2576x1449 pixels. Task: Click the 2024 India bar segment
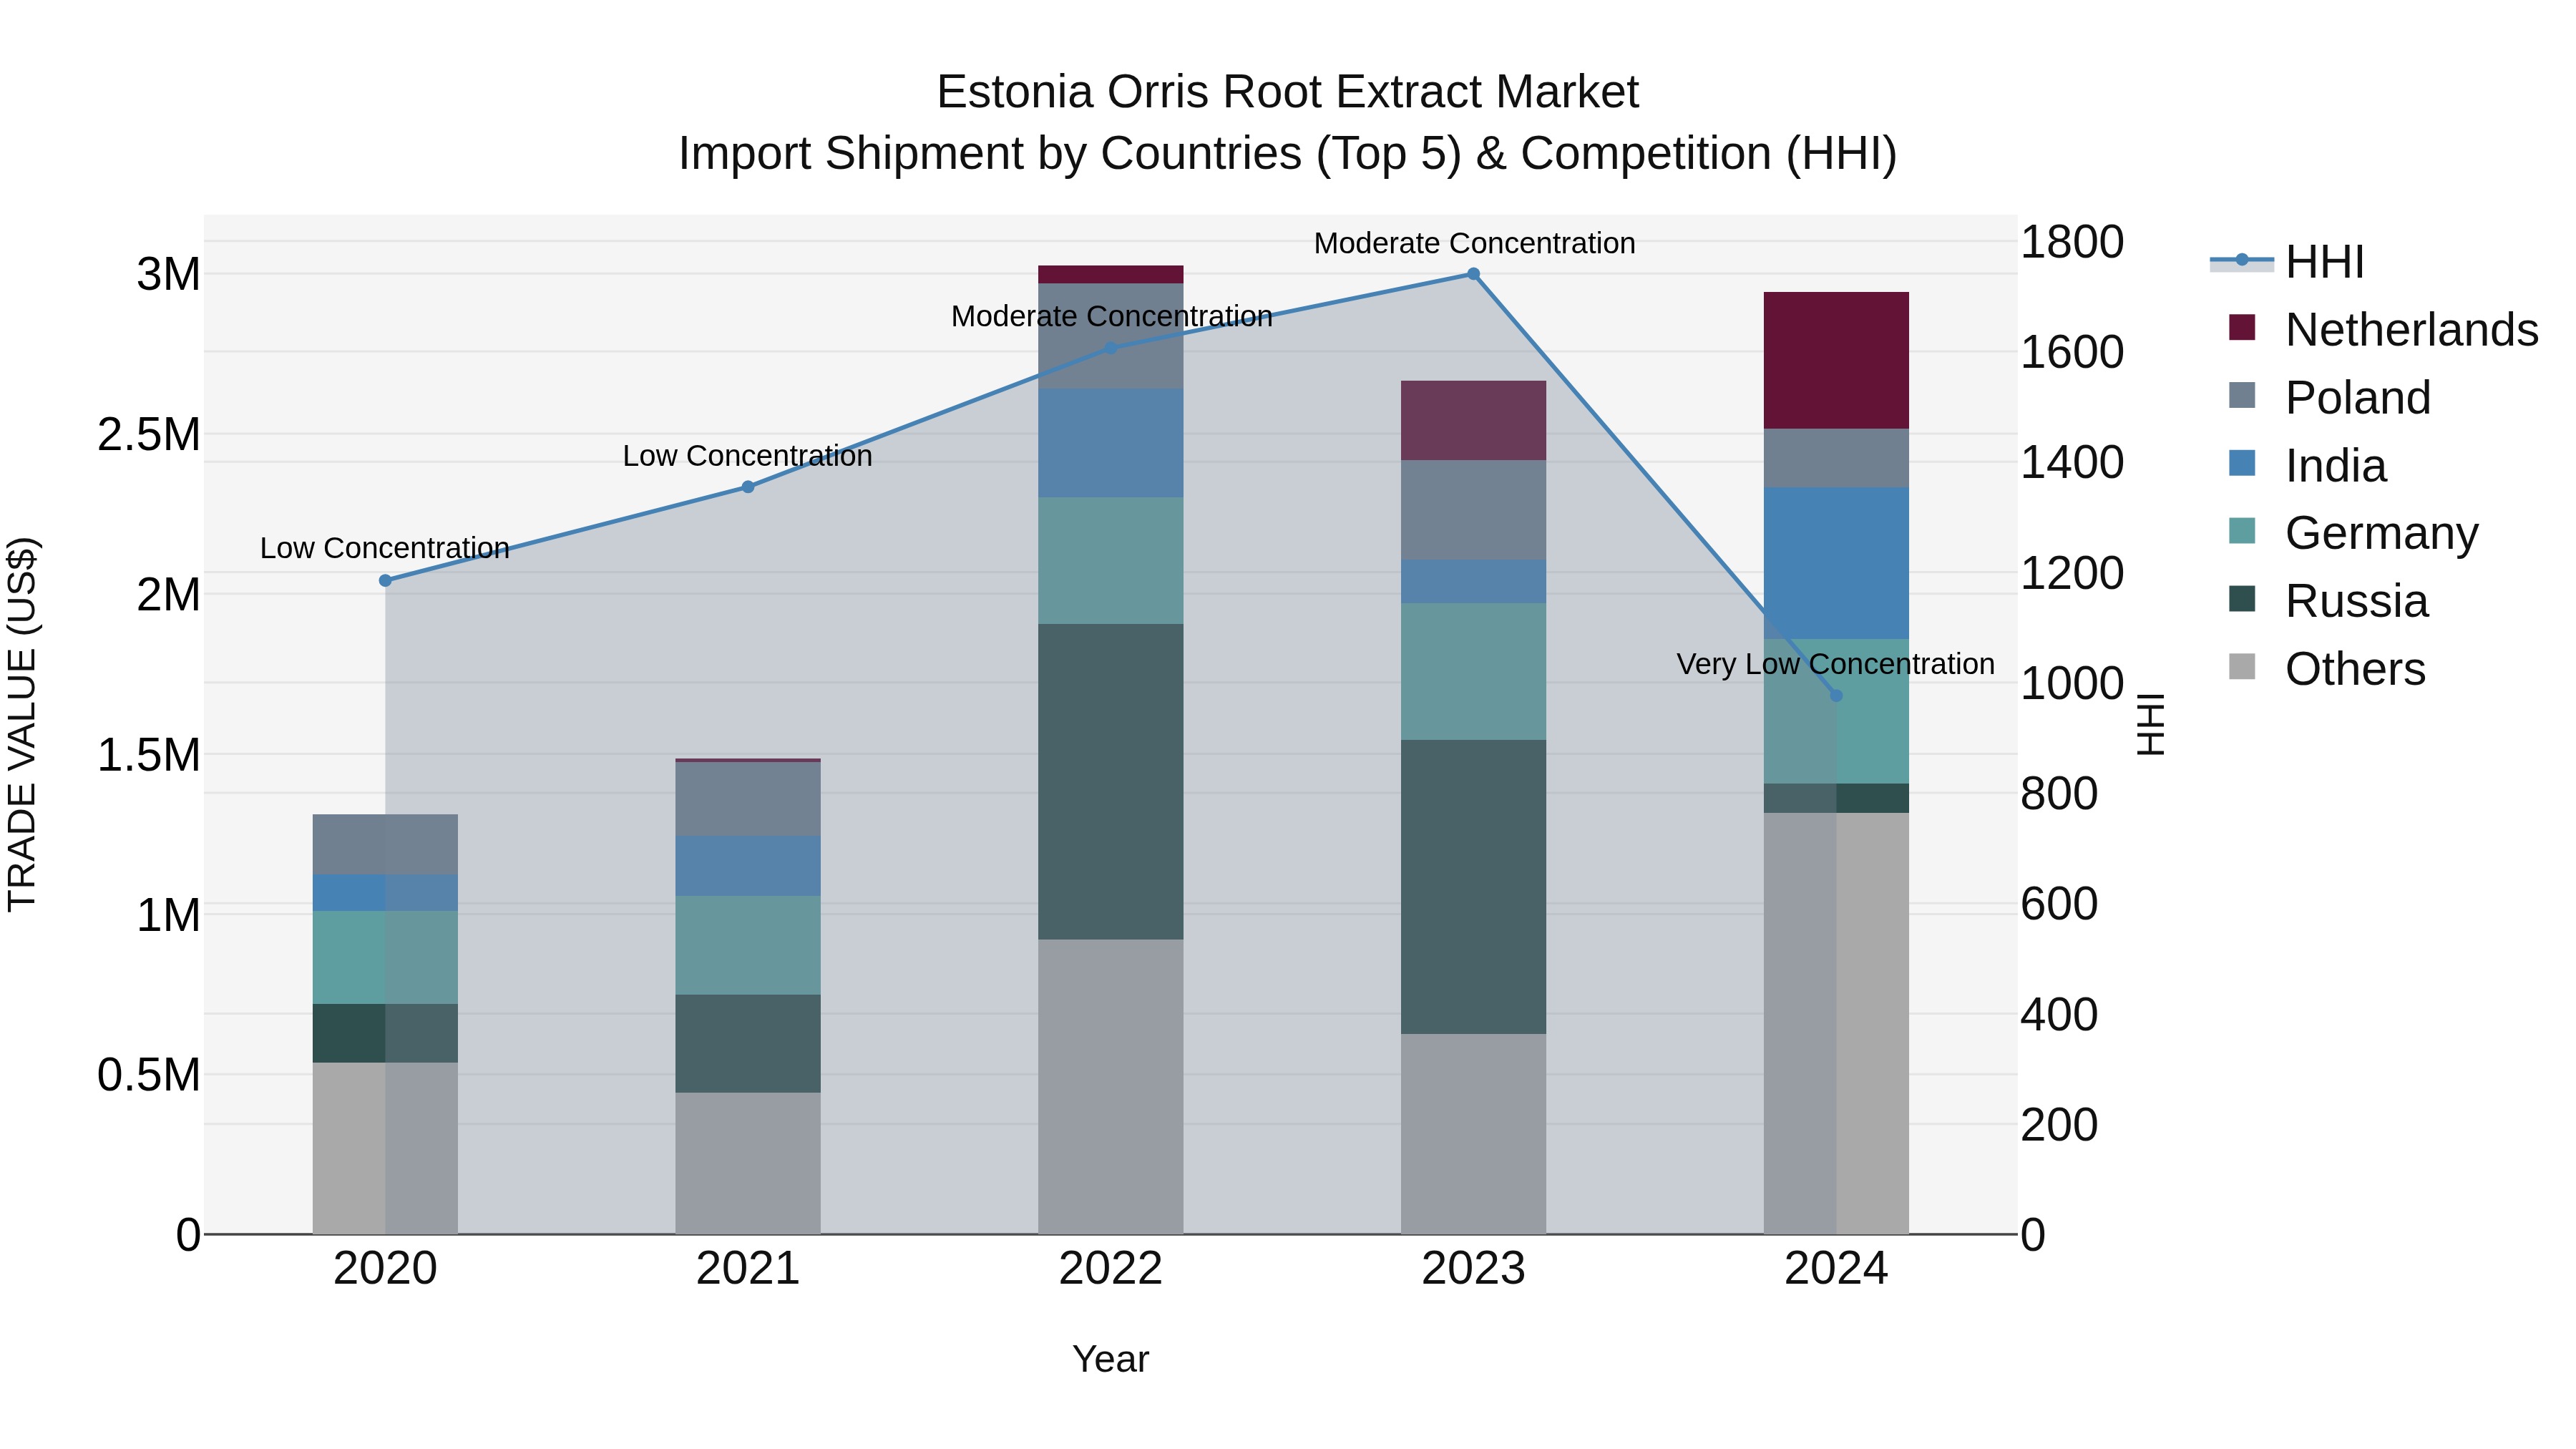tap(1836, 563)
